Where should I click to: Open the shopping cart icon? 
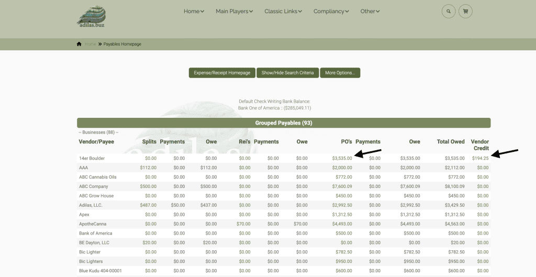tap(465, 11)
